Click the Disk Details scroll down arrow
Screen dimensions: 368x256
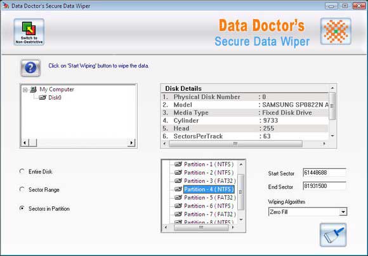332,136
